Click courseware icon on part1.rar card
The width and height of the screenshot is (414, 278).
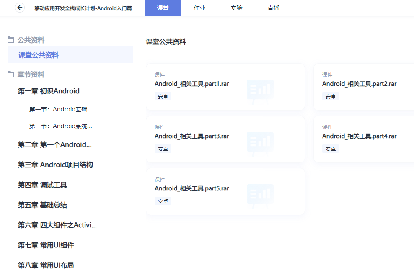point(260,91)
